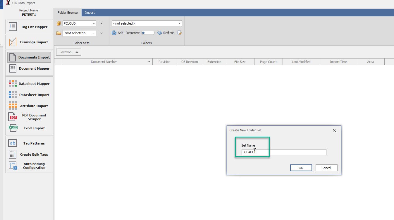Screen dimensions: 394x220
Task: Open the Excel Import tool
Action: pyautogui.click(x=29, y=128)
